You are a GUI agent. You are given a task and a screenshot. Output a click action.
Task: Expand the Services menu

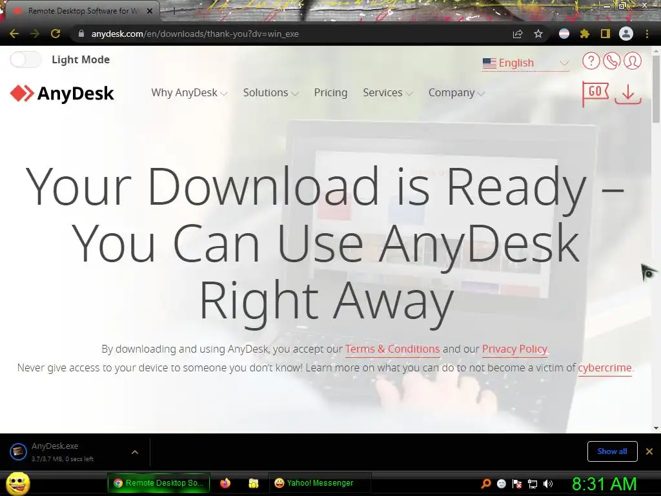point(387,92)
